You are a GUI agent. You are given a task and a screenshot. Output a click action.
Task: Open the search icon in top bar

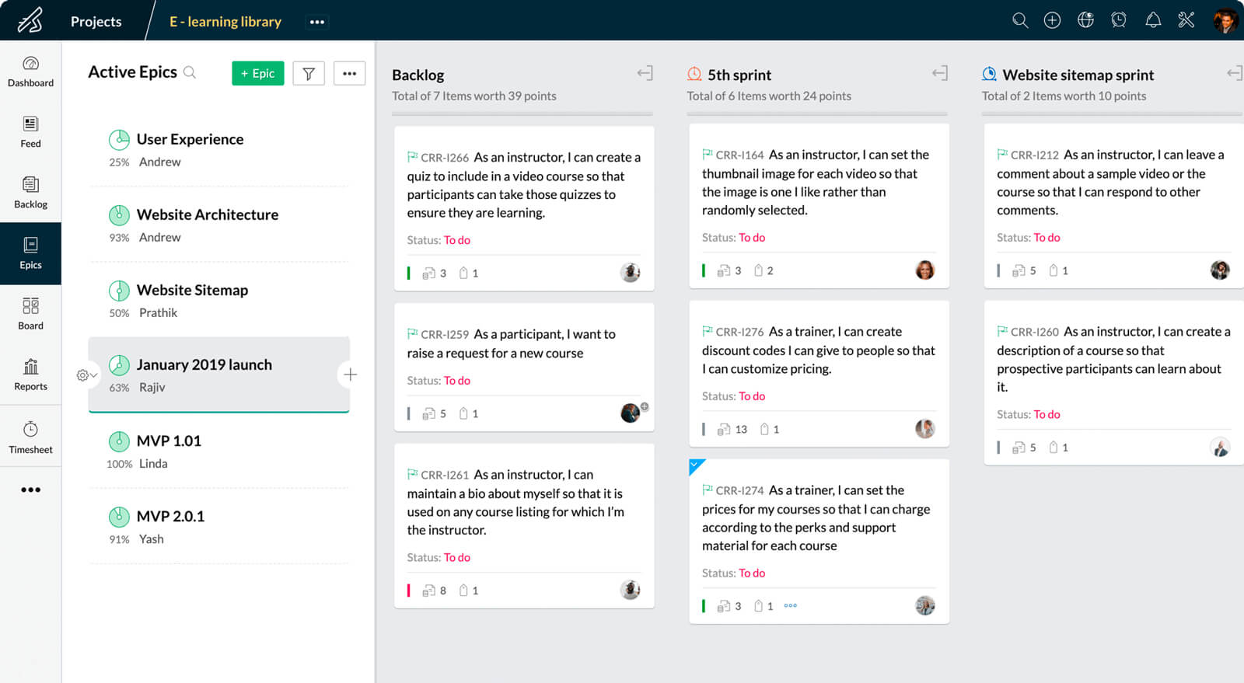(x=1020, y=21)
